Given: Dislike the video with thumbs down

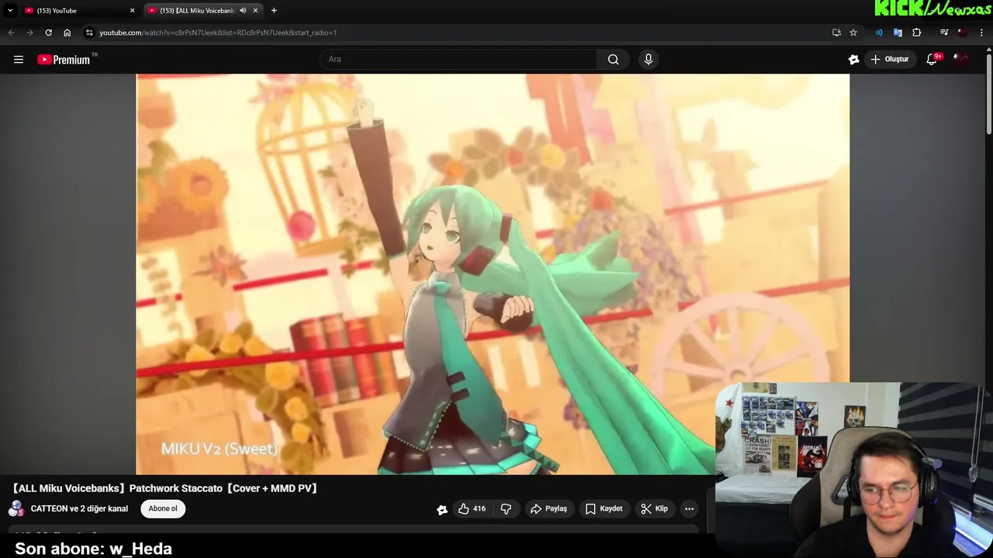Looking at the screenshot, I should tap(506, 508).
